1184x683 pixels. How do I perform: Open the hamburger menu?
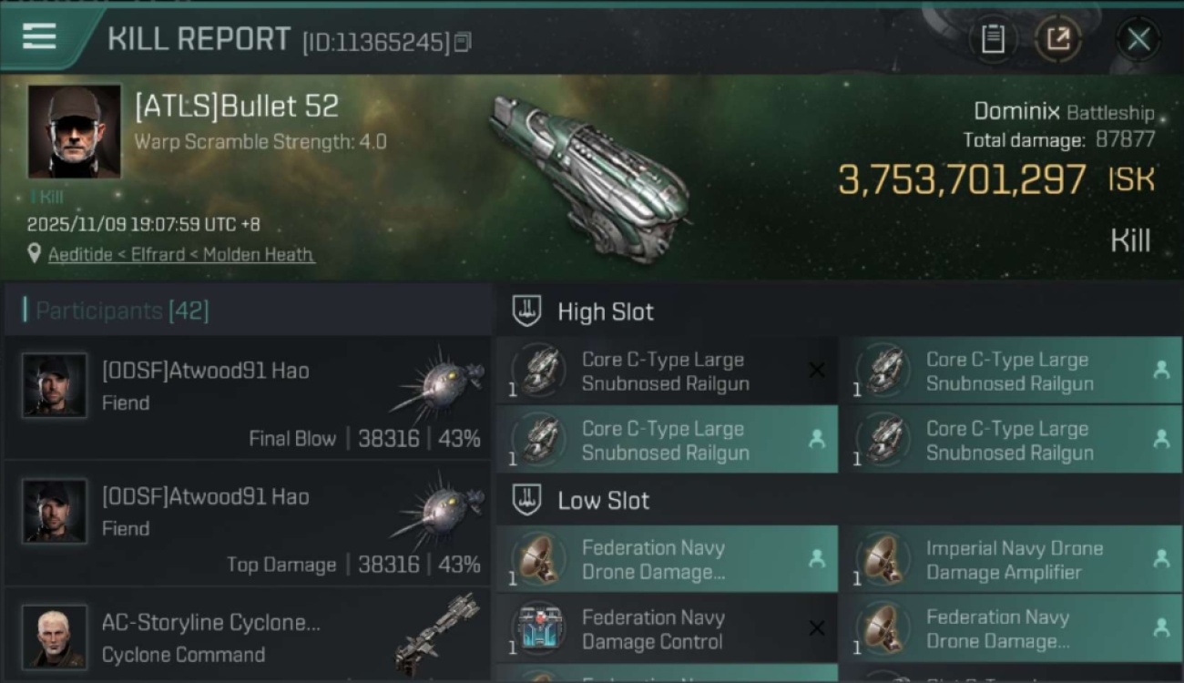click(39, 36)
